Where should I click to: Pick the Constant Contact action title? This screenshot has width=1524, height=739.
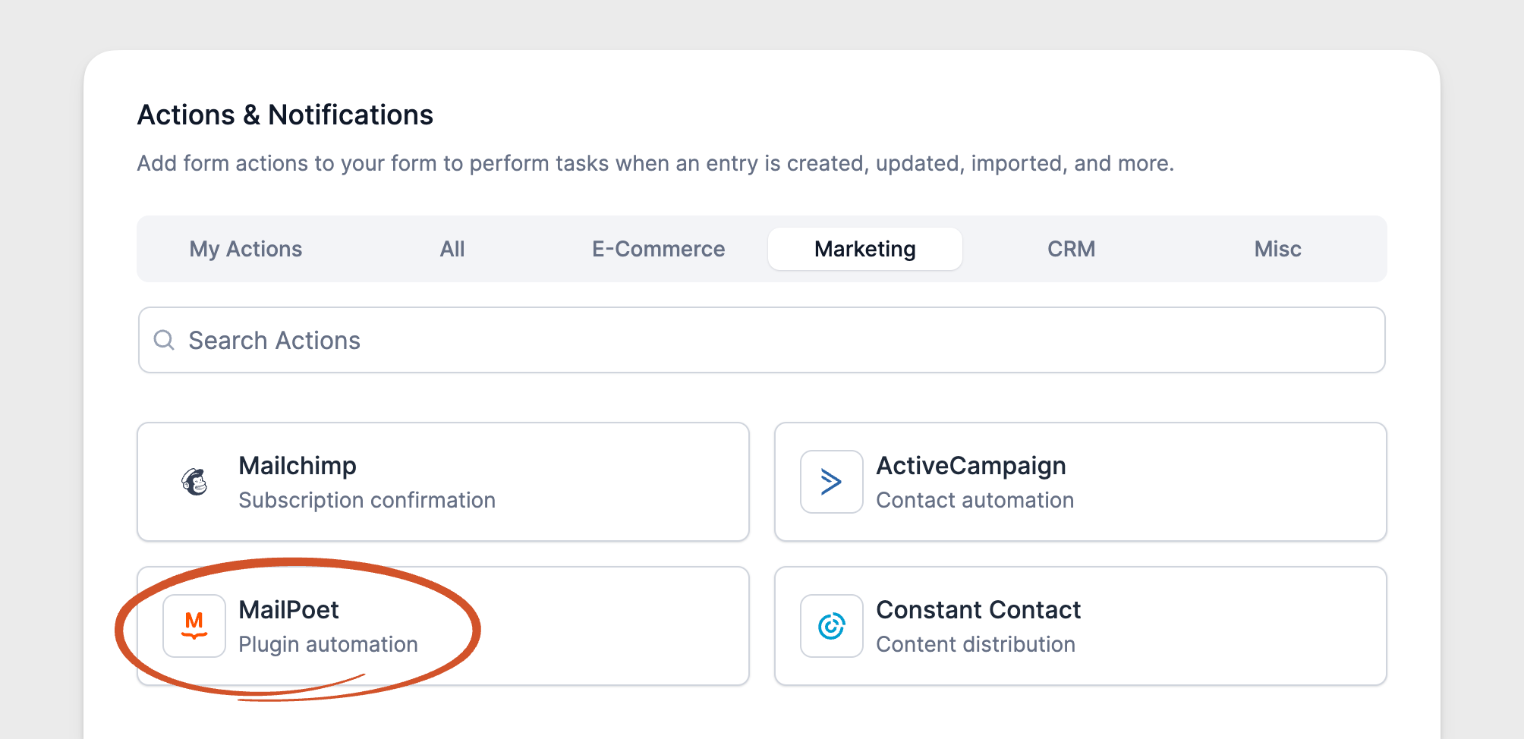978,609
